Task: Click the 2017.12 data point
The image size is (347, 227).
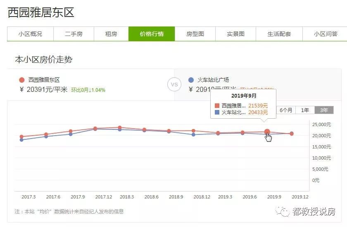Action: coord(95,129)
